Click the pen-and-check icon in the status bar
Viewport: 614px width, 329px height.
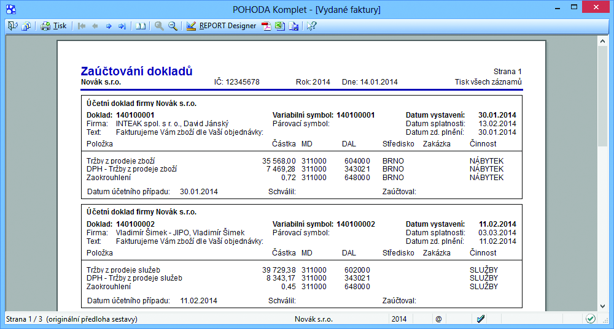tap(481, 319)
